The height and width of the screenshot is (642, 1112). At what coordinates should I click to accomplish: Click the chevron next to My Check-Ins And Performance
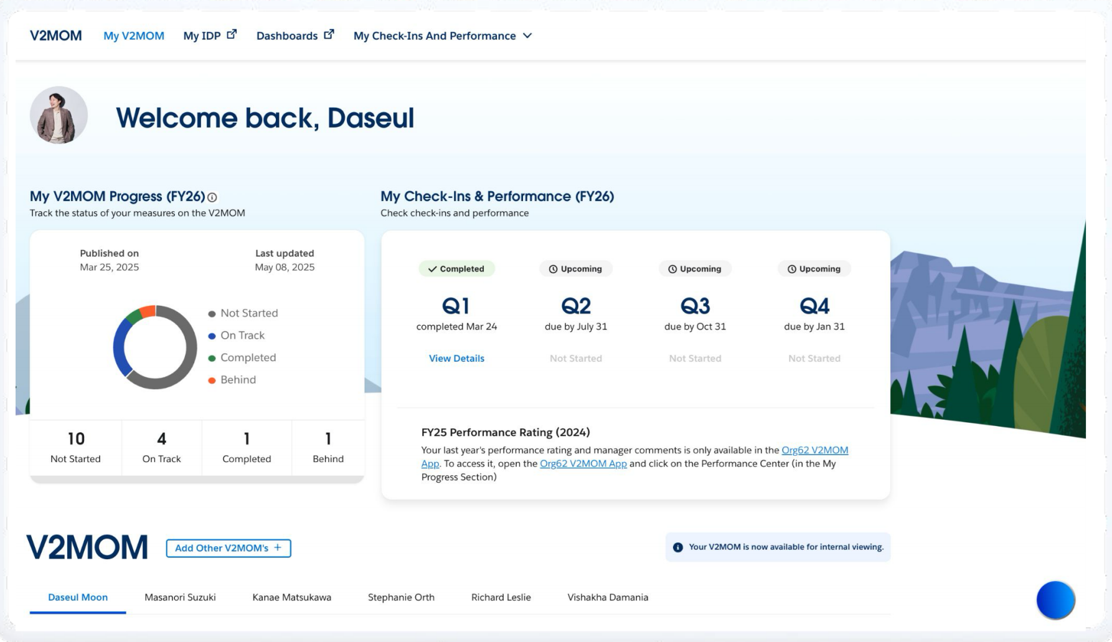pyautogui.click(x=527, y=35)
